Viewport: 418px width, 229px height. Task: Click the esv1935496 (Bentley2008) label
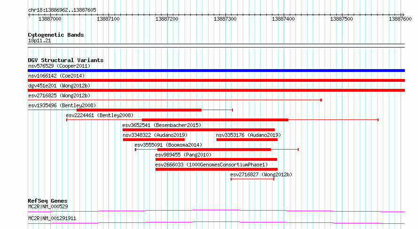click(x=62, y=105)
